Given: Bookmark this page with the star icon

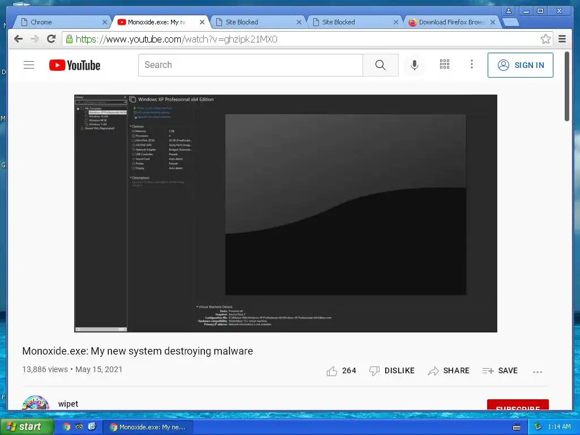Looking at the screenshot, I should point(545,39).
